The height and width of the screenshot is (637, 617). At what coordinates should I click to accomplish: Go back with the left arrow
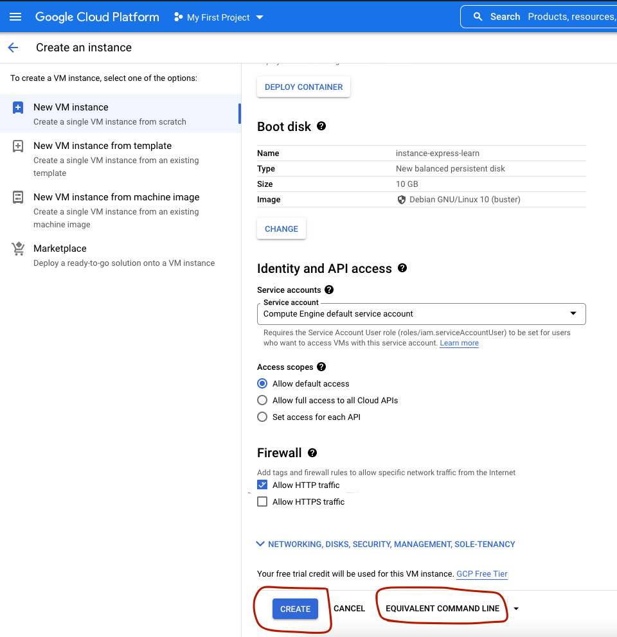pos(13,48)
